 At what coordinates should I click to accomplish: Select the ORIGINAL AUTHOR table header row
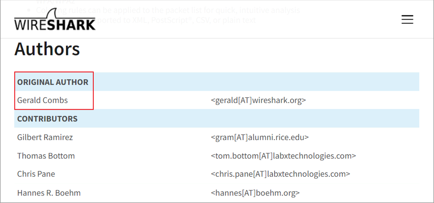point(217,82)
